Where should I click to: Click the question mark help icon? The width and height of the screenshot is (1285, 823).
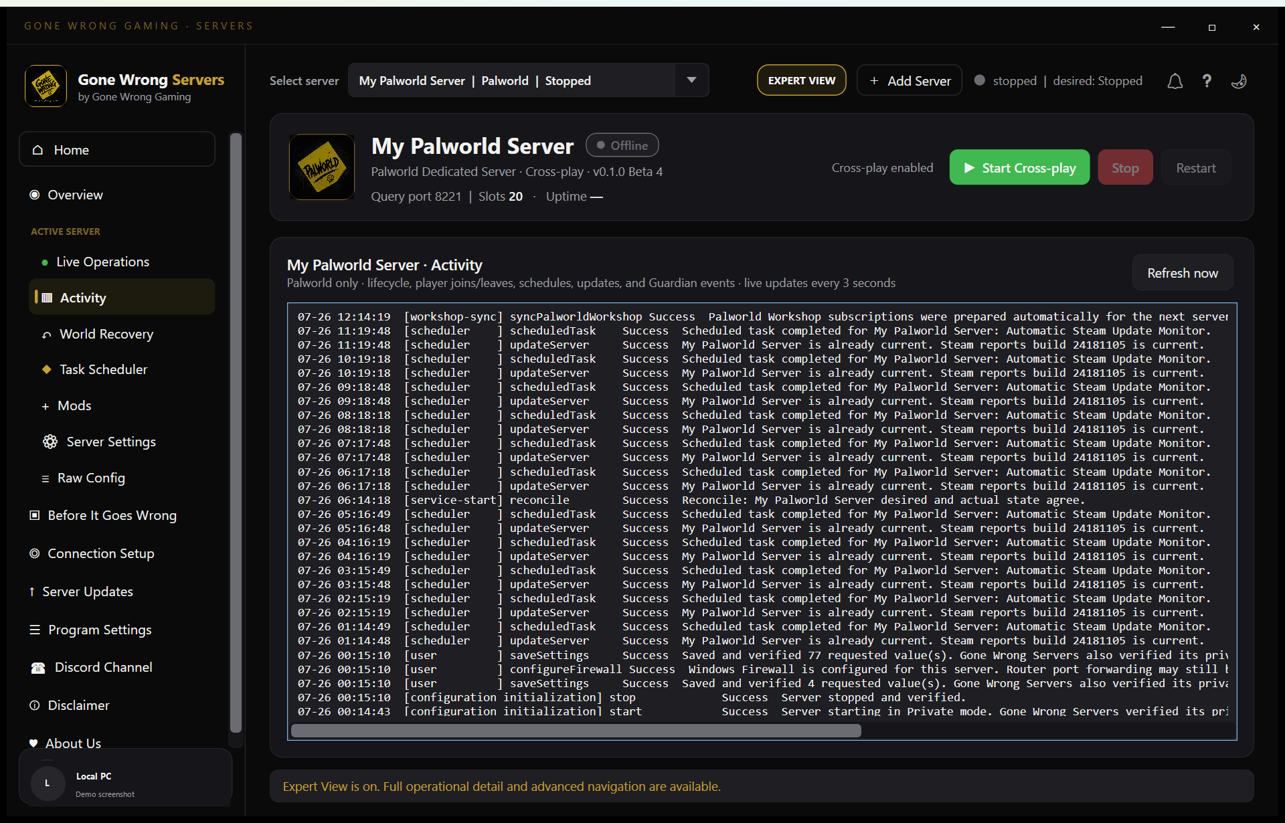point(1207,81)
